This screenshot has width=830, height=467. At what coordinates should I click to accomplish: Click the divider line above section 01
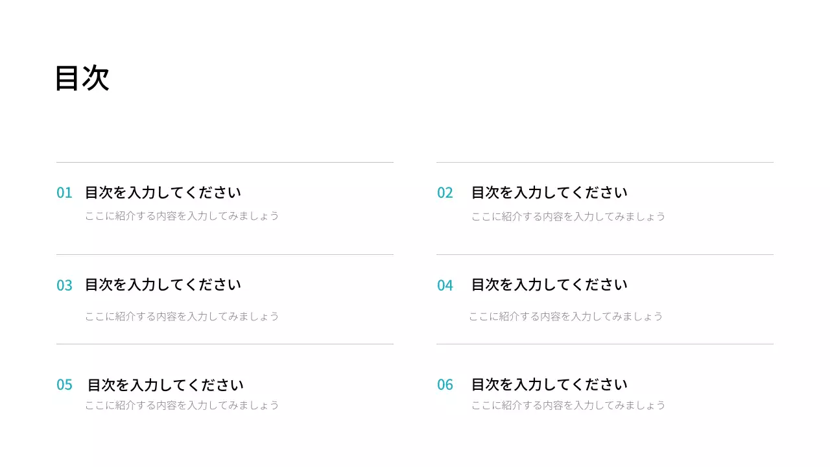pyautogui.click(x=224, y=162)
